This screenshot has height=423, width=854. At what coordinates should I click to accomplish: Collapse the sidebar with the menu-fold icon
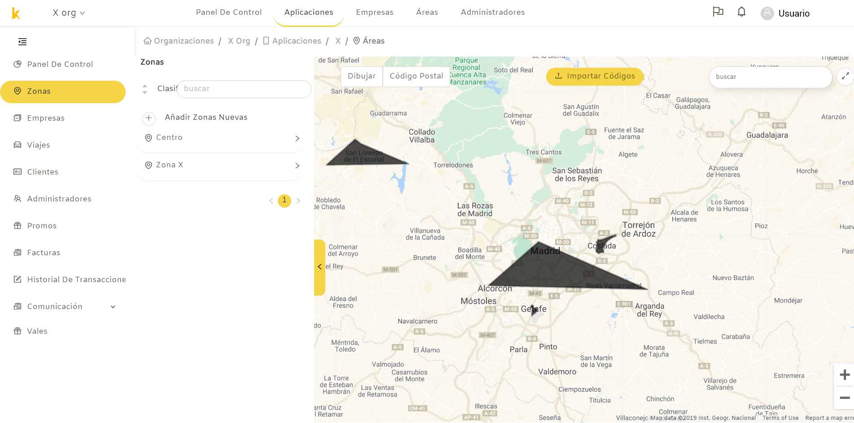(22, 42)
